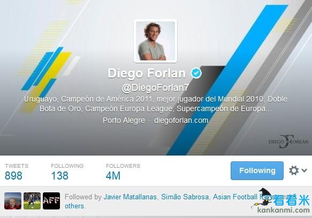Open Javier Matallanas follower link
Screen dimensions: 312x218
(130, 197)
